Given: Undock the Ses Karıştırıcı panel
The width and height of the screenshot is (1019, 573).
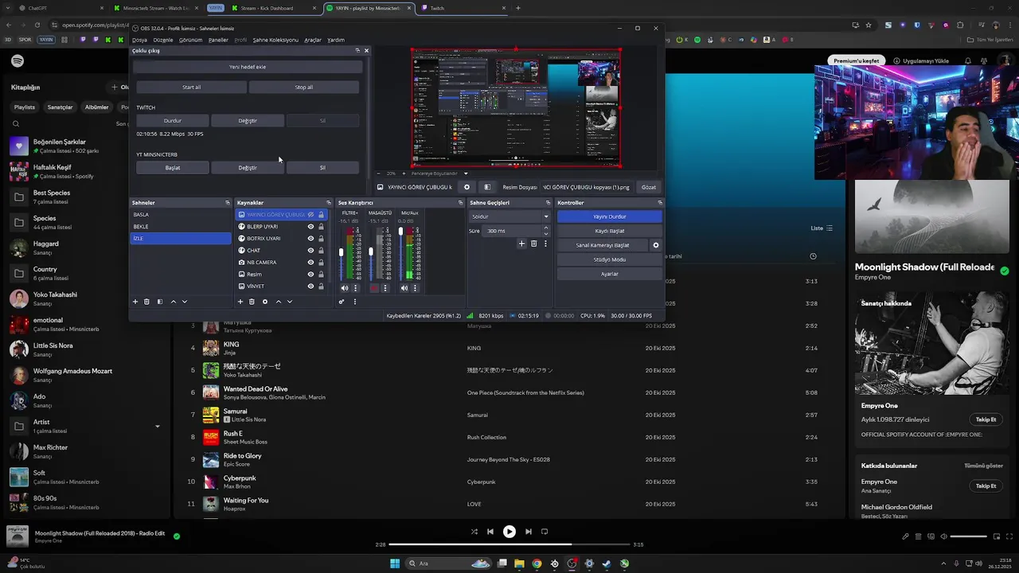Looking at the screenshot, I should pos(460,203).
